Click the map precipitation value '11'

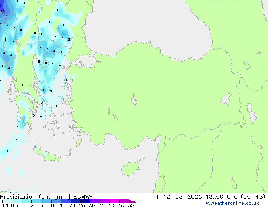pos(9,13)
